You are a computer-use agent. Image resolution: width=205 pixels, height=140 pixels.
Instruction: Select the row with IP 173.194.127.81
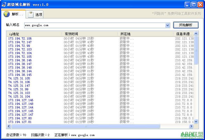pos(20,122)
